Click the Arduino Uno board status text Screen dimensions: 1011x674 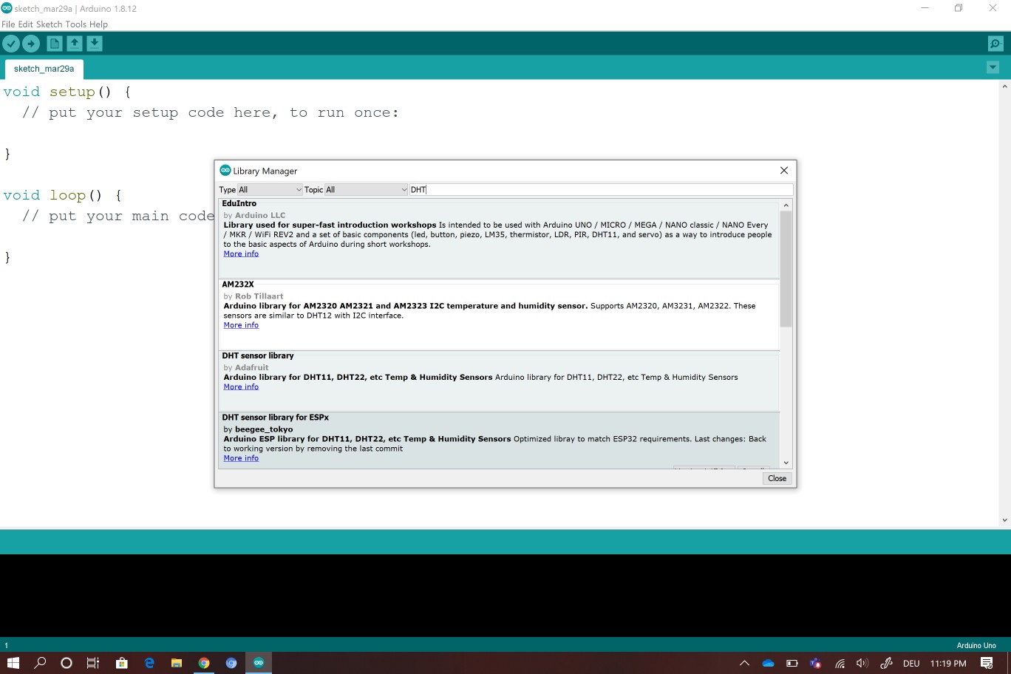976,645
